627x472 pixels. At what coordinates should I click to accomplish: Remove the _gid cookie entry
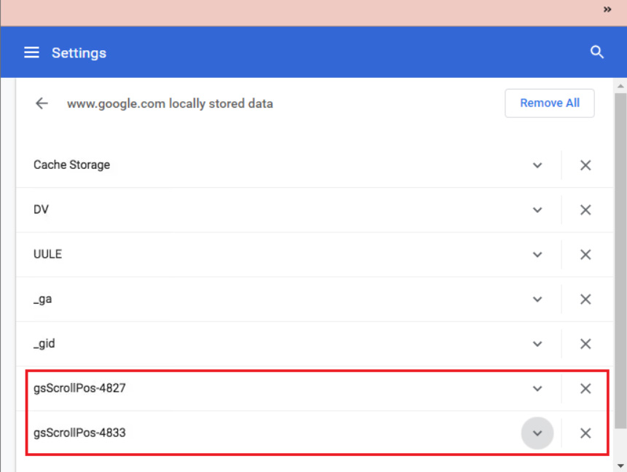coord(585,343)
